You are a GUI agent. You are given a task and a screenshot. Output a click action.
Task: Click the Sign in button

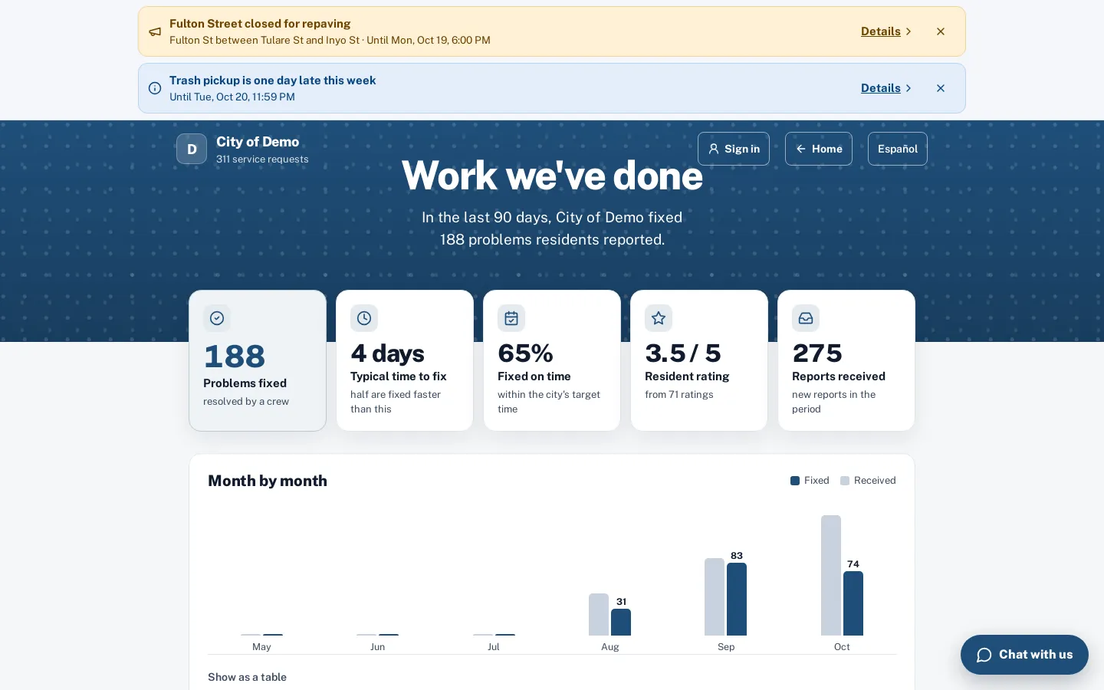click(x=734, y=149)
